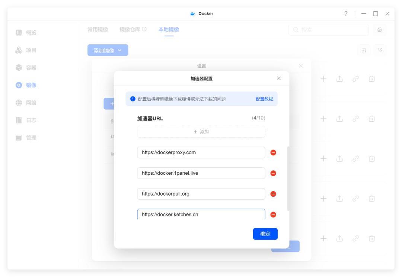Click plus icon in third image row
This screenshot has width=402, height=277.
[x=323, y=159]
